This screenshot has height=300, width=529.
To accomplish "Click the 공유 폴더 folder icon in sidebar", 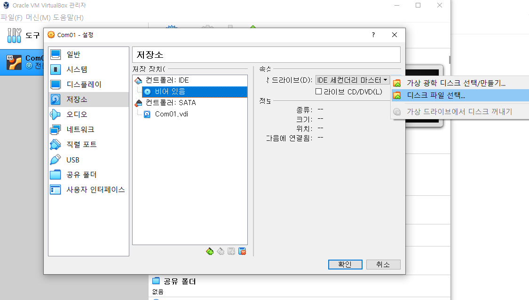I will click(55, 174).
